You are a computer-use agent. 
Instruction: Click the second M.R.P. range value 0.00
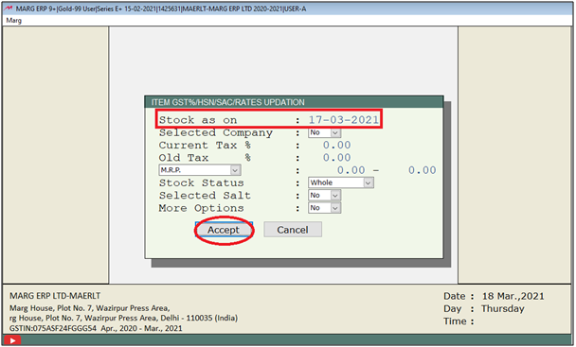pos(423,170)
